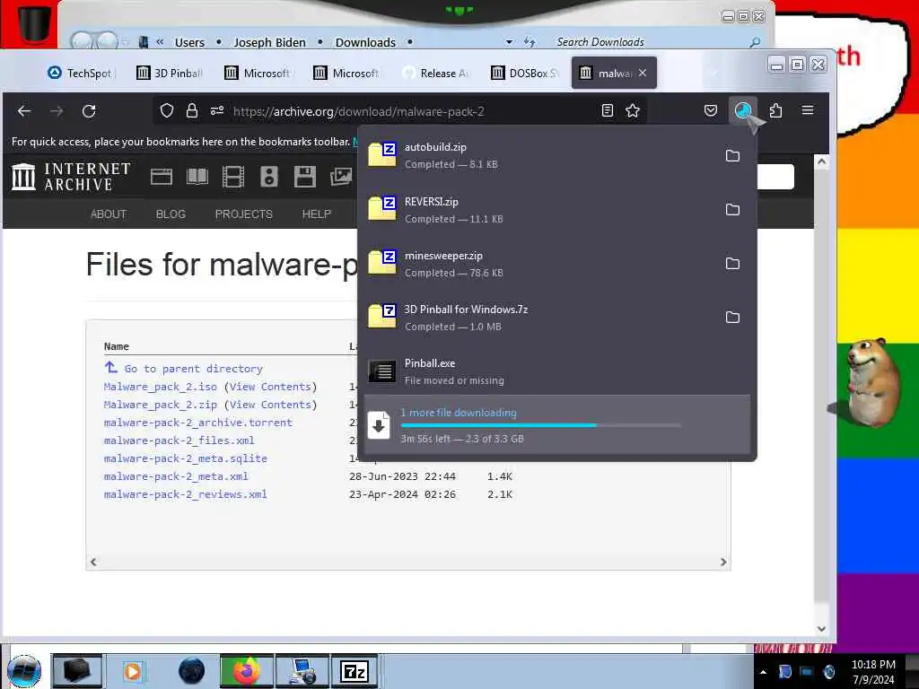919x689 pixels.
Task: Click page scrollbar down arrow
Action: click(x=821, y=629)
